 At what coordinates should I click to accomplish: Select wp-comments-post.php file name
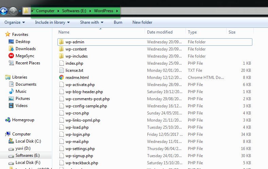tap(88, 99)
